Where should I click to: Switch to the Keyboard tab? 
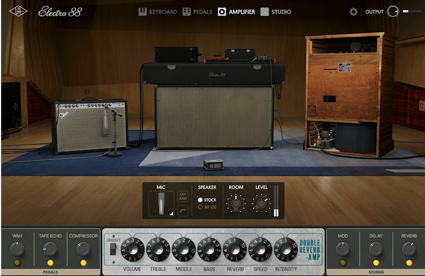158,12
